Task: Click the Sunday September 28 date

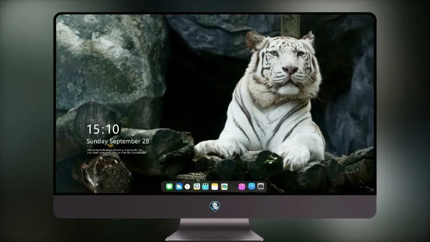Action: click(x=118, y=141)
